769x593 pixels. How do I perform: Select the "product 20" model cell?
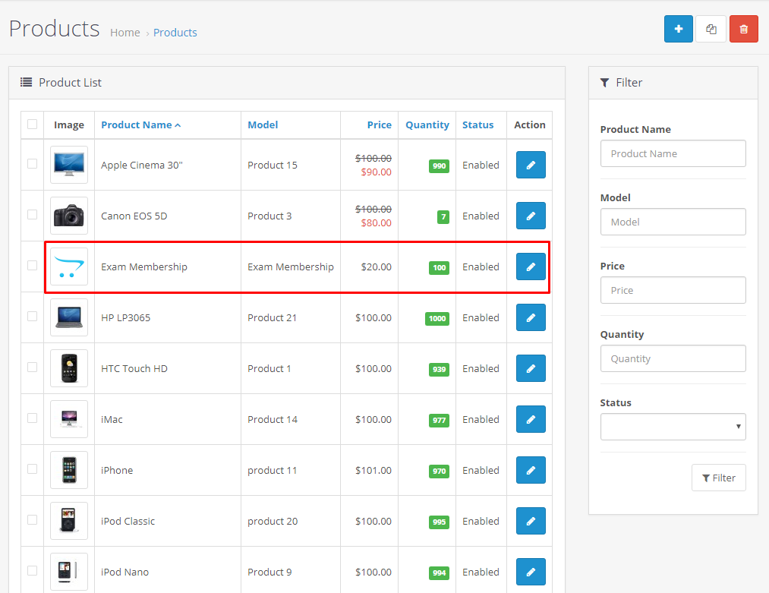tap(273, 522)
